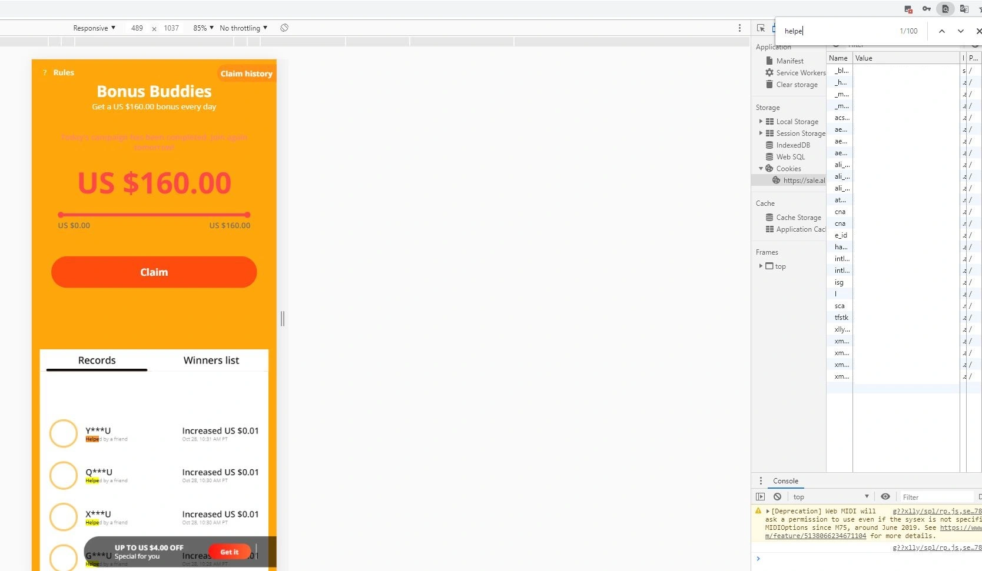Click the end knob of bonus progress bar

click(x=247, y=215)
